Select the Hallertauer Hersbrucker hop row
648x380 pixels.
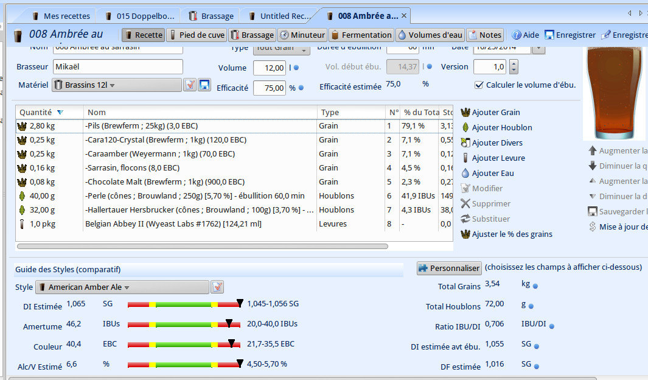click(x=234, y=210)
